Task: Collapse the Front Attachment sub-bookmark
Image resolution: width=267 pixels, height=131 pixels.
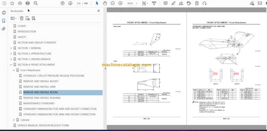Action: [14, 70]
